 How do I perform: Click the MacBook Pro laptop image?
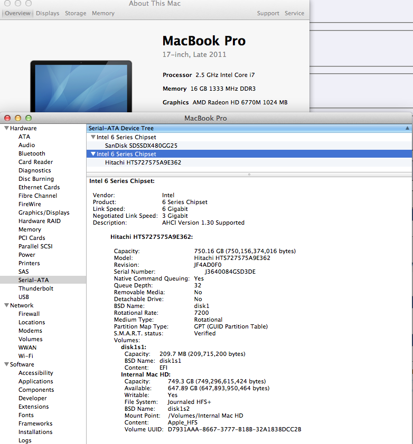pos(81,86)
